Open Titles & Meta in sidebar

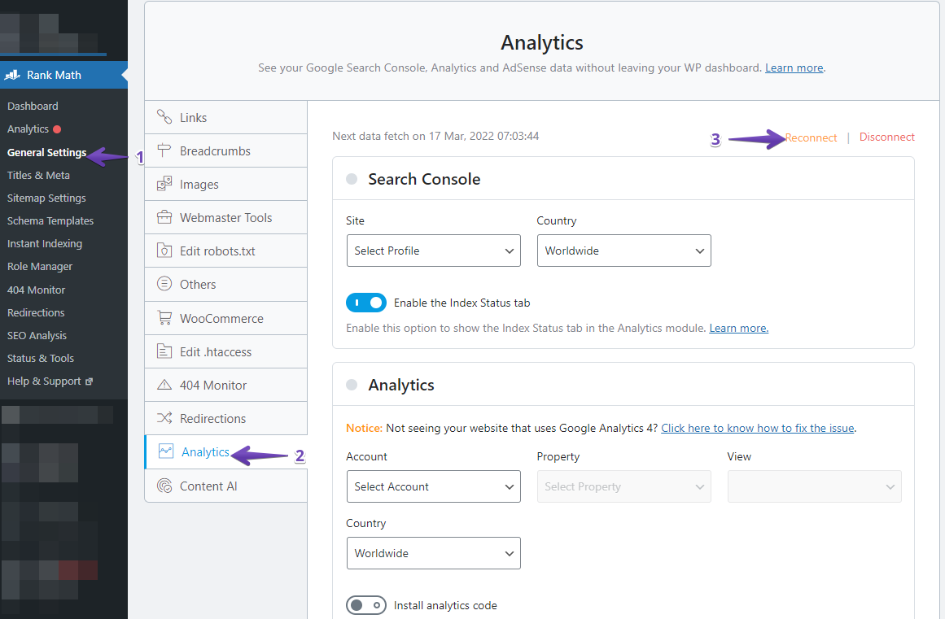(x=38, y=175)
